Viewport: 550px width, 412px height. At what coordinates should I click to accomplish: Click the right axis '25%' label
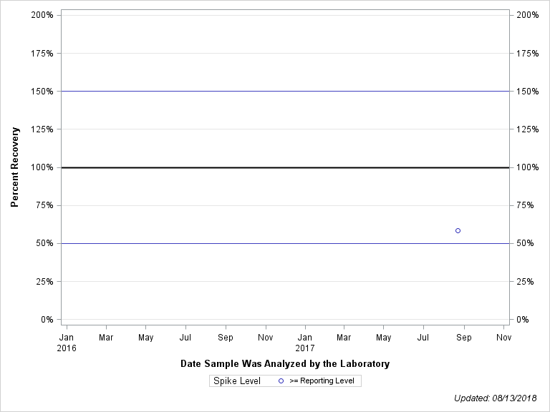(525, 281)
